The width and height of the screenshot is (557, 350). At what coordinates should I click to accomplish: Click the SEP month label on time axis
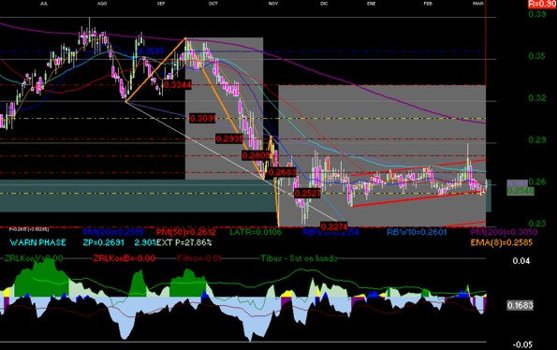161,4
